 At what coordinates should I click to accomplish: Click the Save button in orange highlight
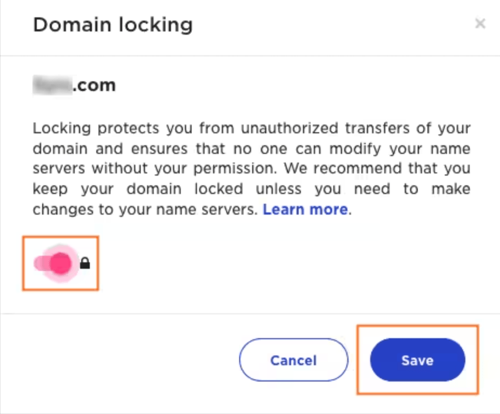coord(417,360)
